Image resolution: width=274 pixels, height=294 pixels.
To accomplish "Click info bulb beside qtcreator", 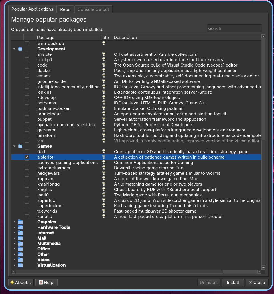I will point(104,130).
